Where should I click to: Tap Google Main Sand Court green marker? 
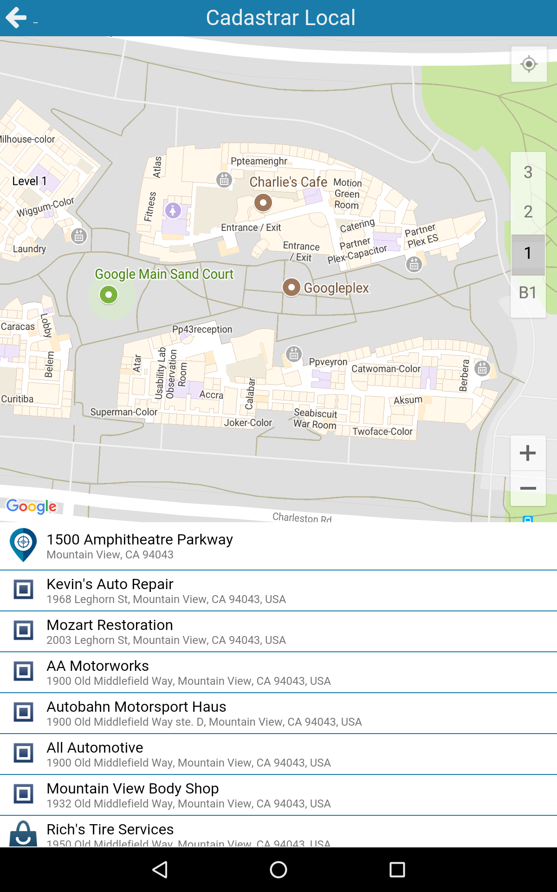pyautogui.click(x=109, y=295)
